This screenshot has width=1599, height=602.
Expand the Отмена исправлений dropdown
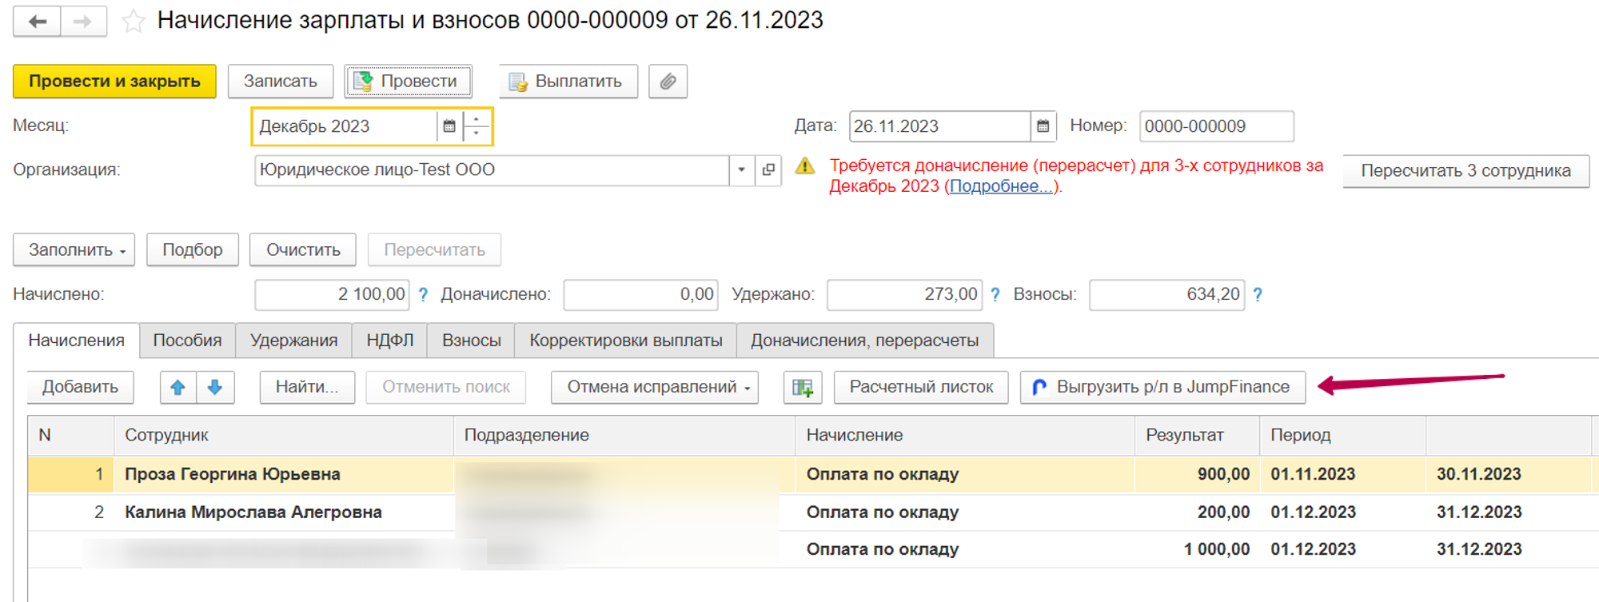654,387
